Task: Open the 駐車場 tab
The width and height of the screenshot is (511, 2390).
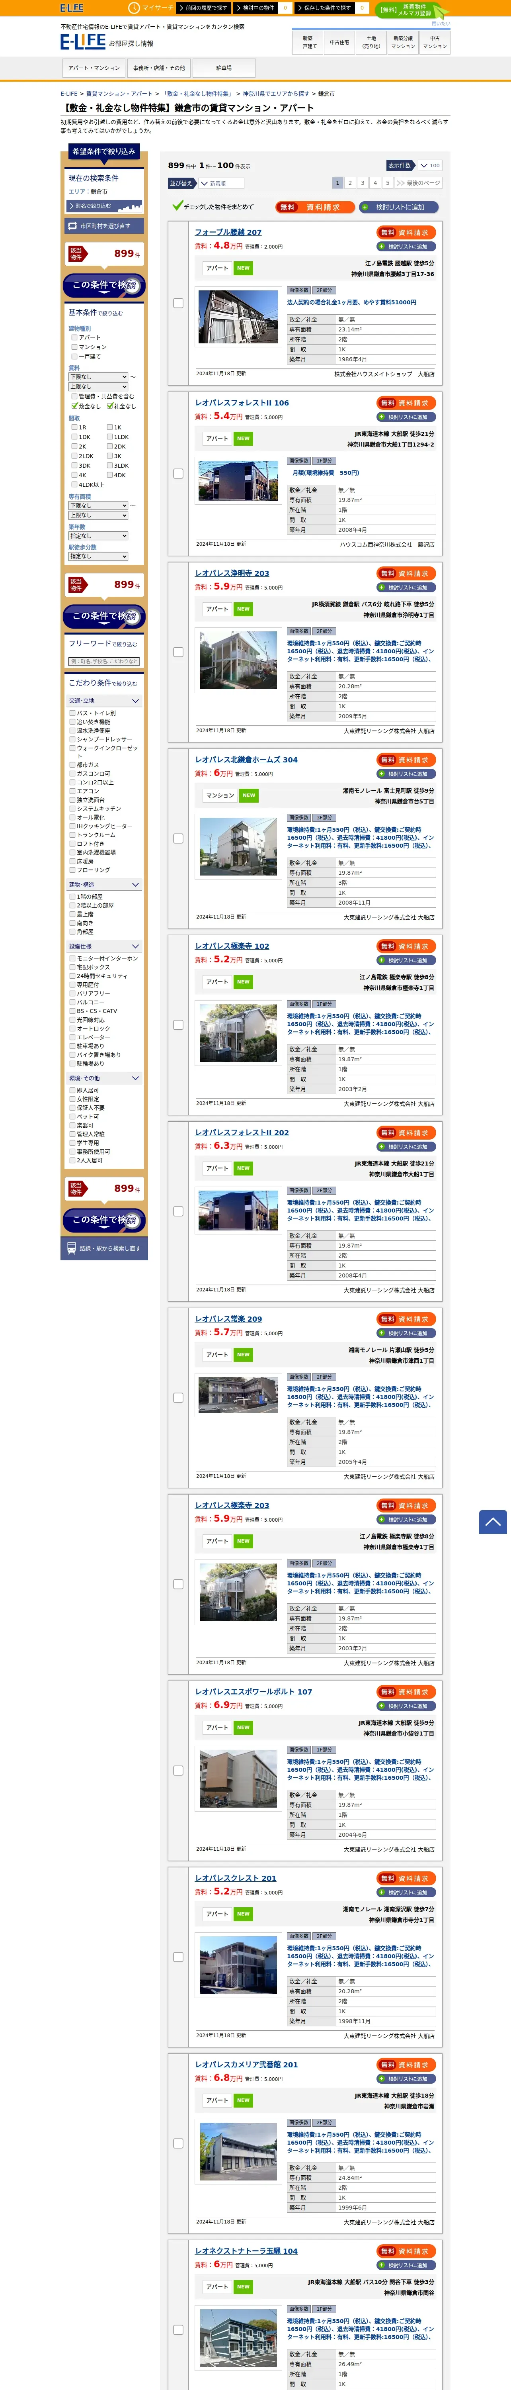Action: (x=224, y=68)
